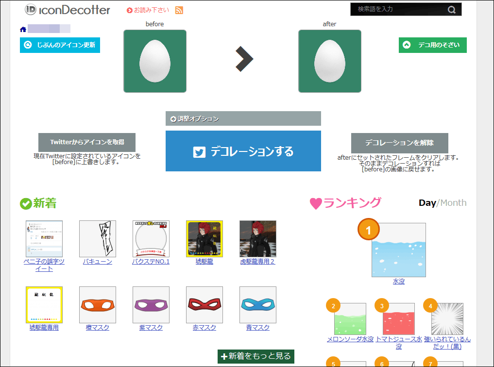The width and height of the screenshot is (494, 367).
Task: Switch ranking to Month view
Action: 454,203
